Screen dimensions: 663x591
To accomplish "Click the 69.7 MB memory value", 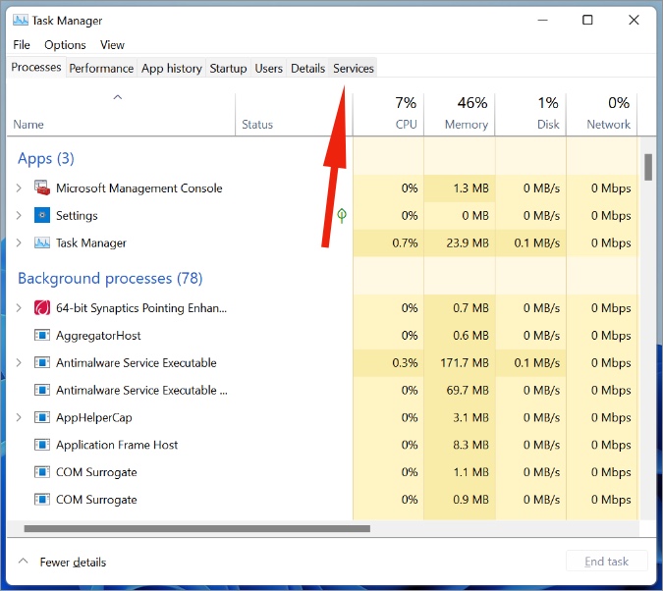I will pos(468,390).
